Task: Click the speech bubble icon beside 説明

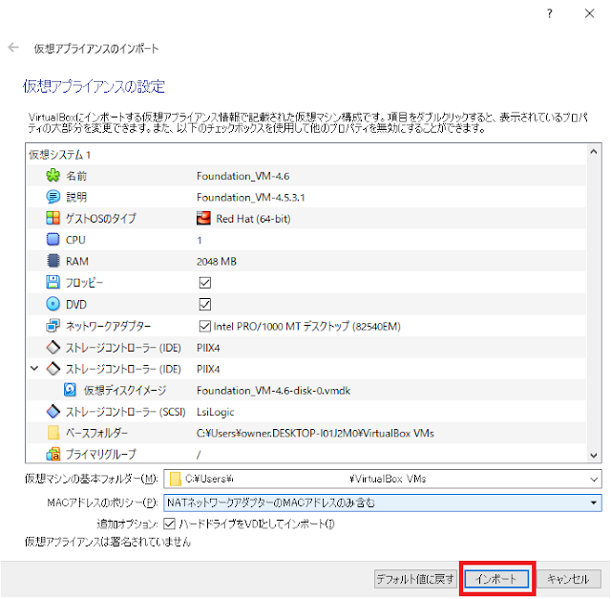Action: (x=53, y=197)
